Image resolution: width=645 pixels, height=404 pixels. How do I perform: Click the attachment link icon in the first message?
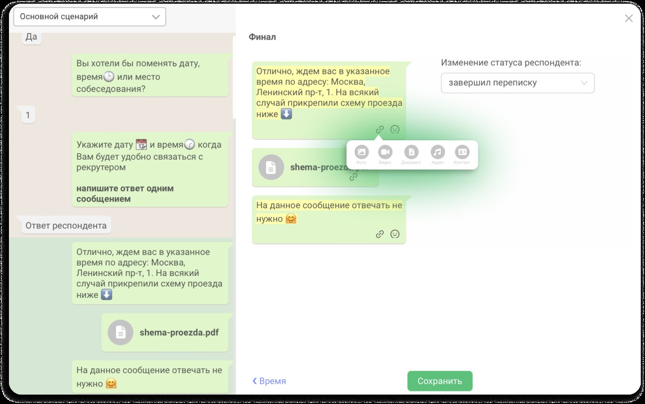pyautogui.click(x=380, y=129)
